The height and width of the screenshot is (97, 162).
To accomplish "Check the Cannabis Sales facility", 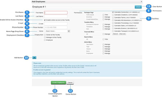I will point(113,26).
